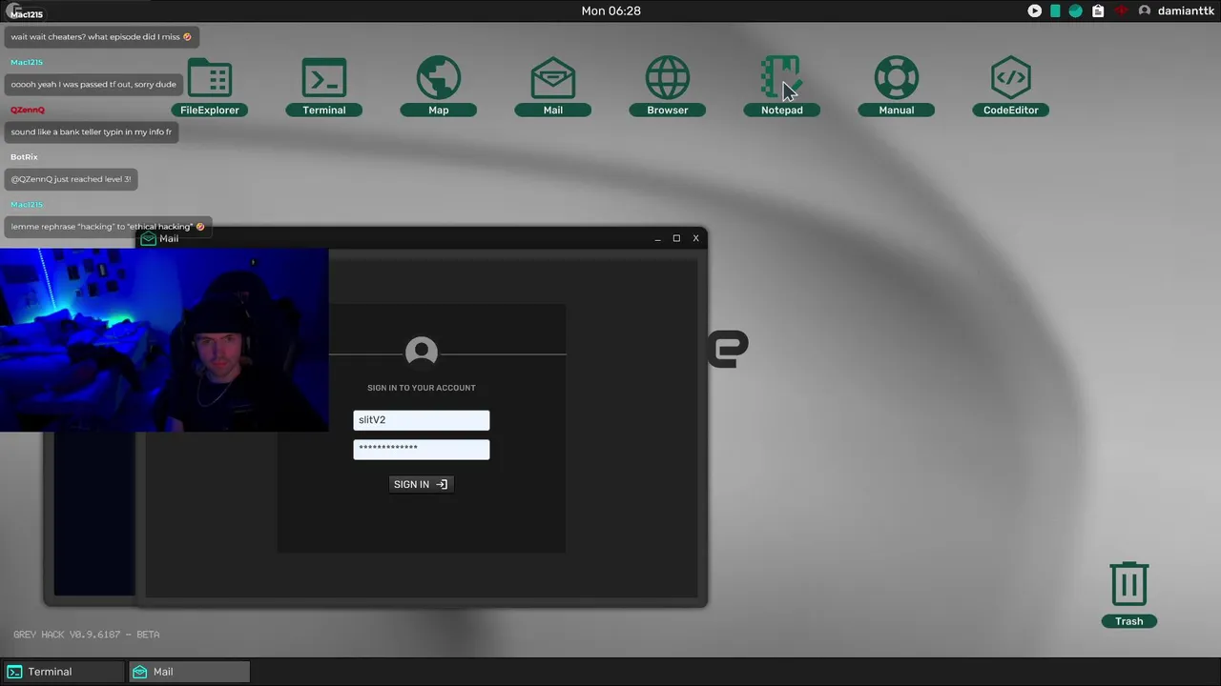1221x686 pixels.
Task: Click the play icon in top bar
Action: (x=1034, y=10)
